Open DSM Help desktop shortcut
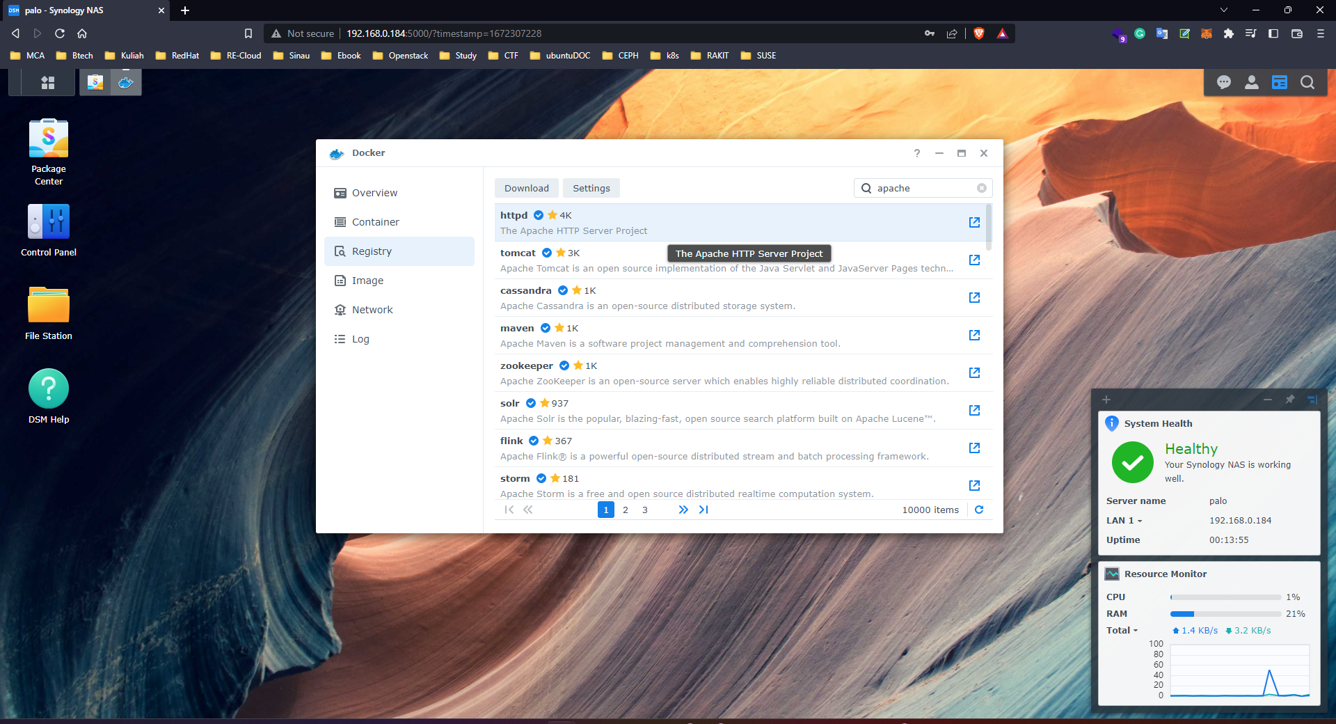 49,397
